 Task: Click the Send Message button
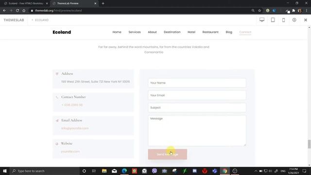pyautogui.click(x=167, y=154)
